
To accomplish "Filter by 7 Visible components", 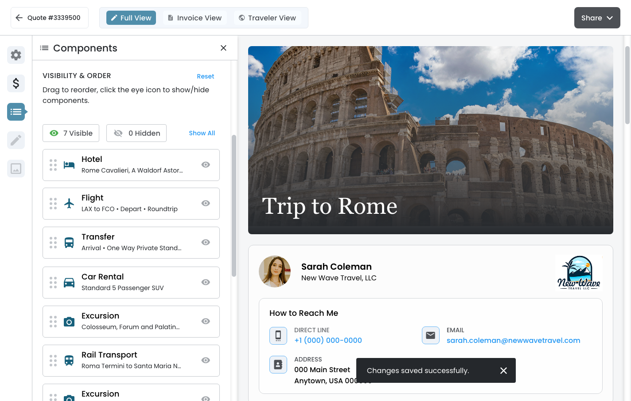I will click(71, 133).
